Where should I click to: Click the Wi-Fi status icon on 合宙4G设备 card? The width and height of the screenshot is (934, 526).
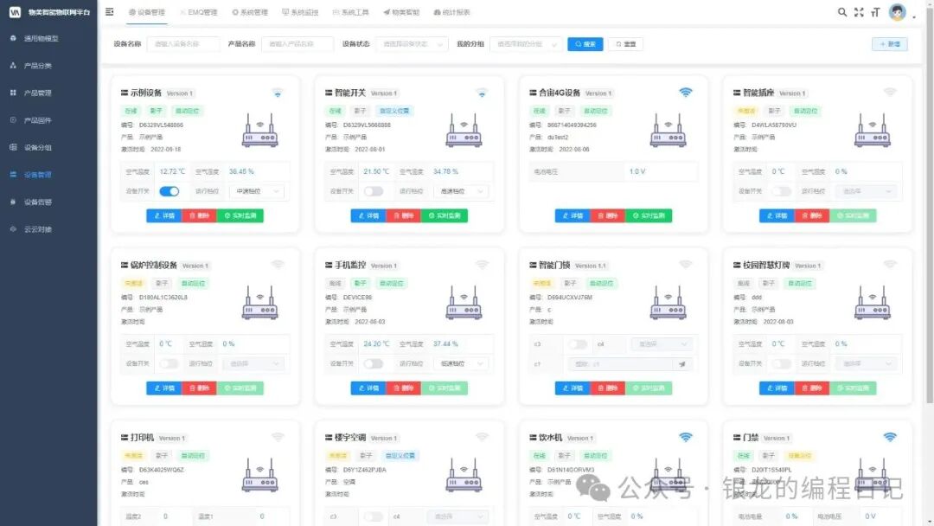pos(686,93)
